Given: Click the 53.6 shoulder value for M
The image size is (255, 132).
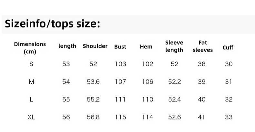Looking at the screenshot, I should coord(93,82).
